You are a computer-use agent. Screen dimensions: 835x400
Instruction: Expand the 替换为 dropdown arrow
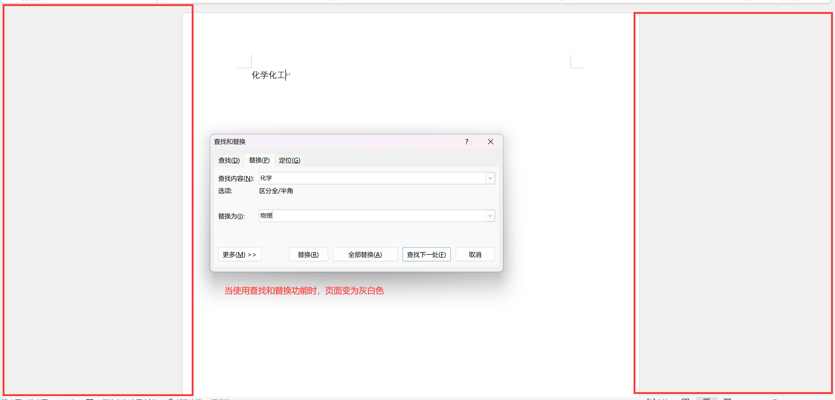pyautogui.click(x=490, y=215)
